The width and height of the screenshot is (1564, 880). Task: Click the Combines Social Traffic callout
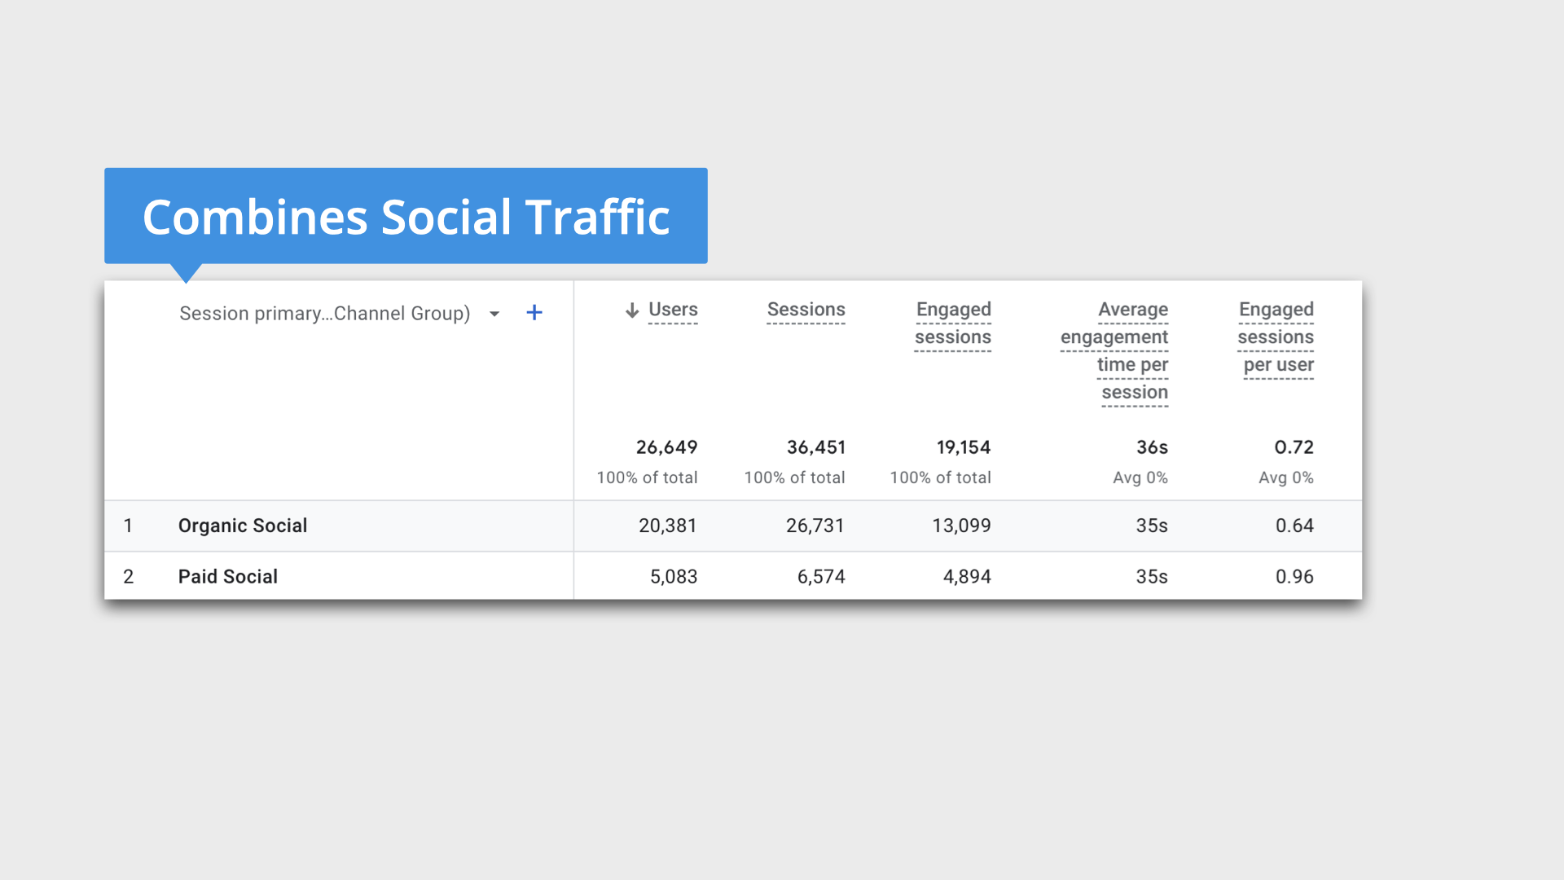coord(406,216)
